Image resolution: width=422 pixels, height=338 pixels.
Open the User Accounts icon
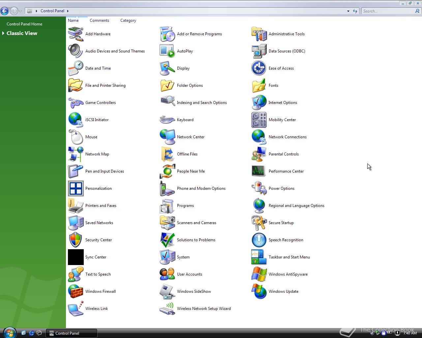click(167, 274)
